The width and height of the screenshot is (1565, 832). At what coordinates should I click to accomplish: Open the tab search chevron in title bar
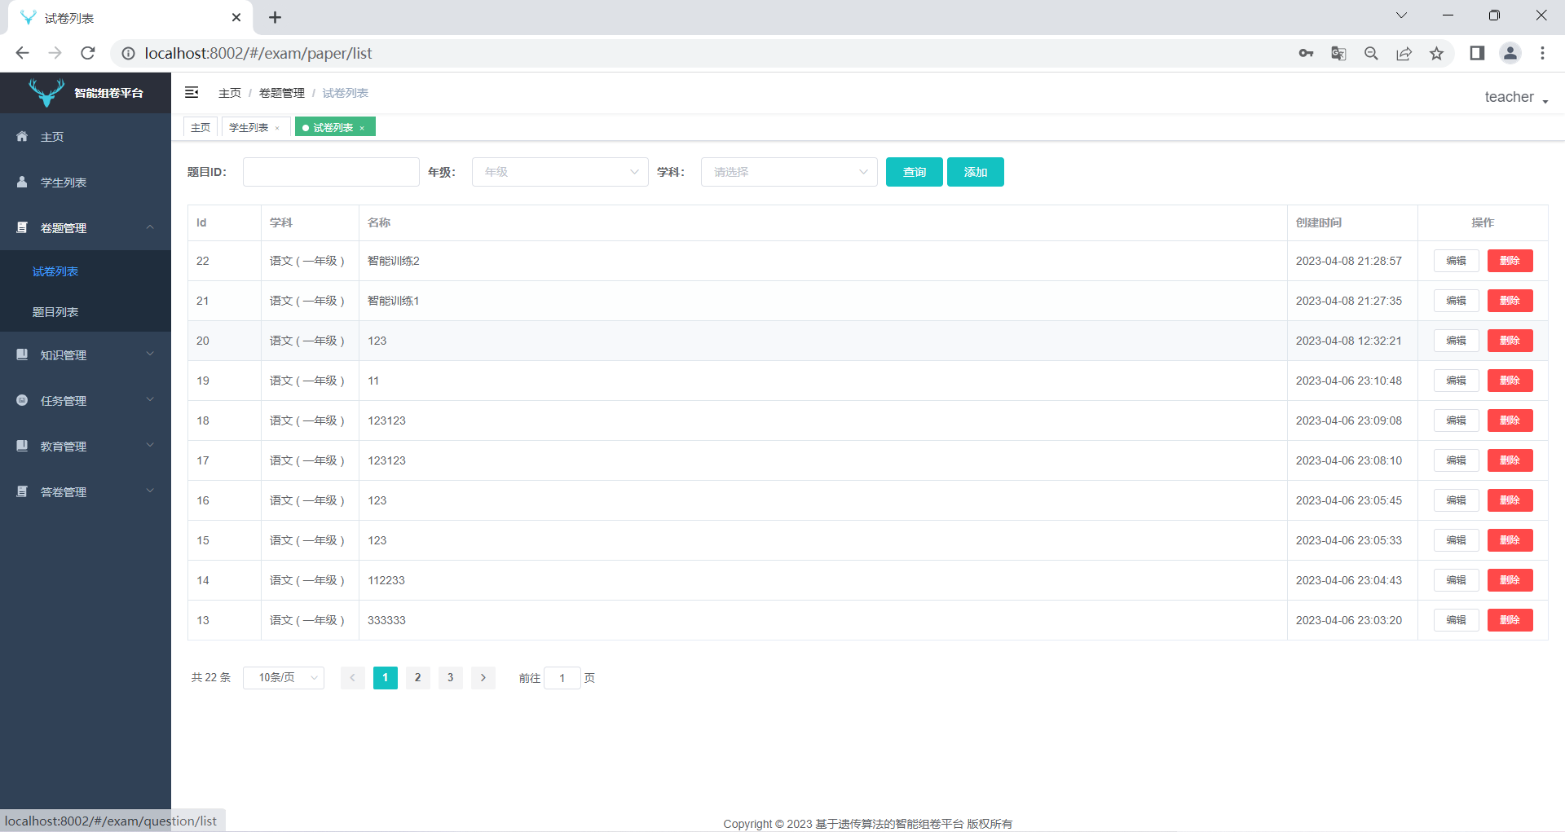point(1401,15)
